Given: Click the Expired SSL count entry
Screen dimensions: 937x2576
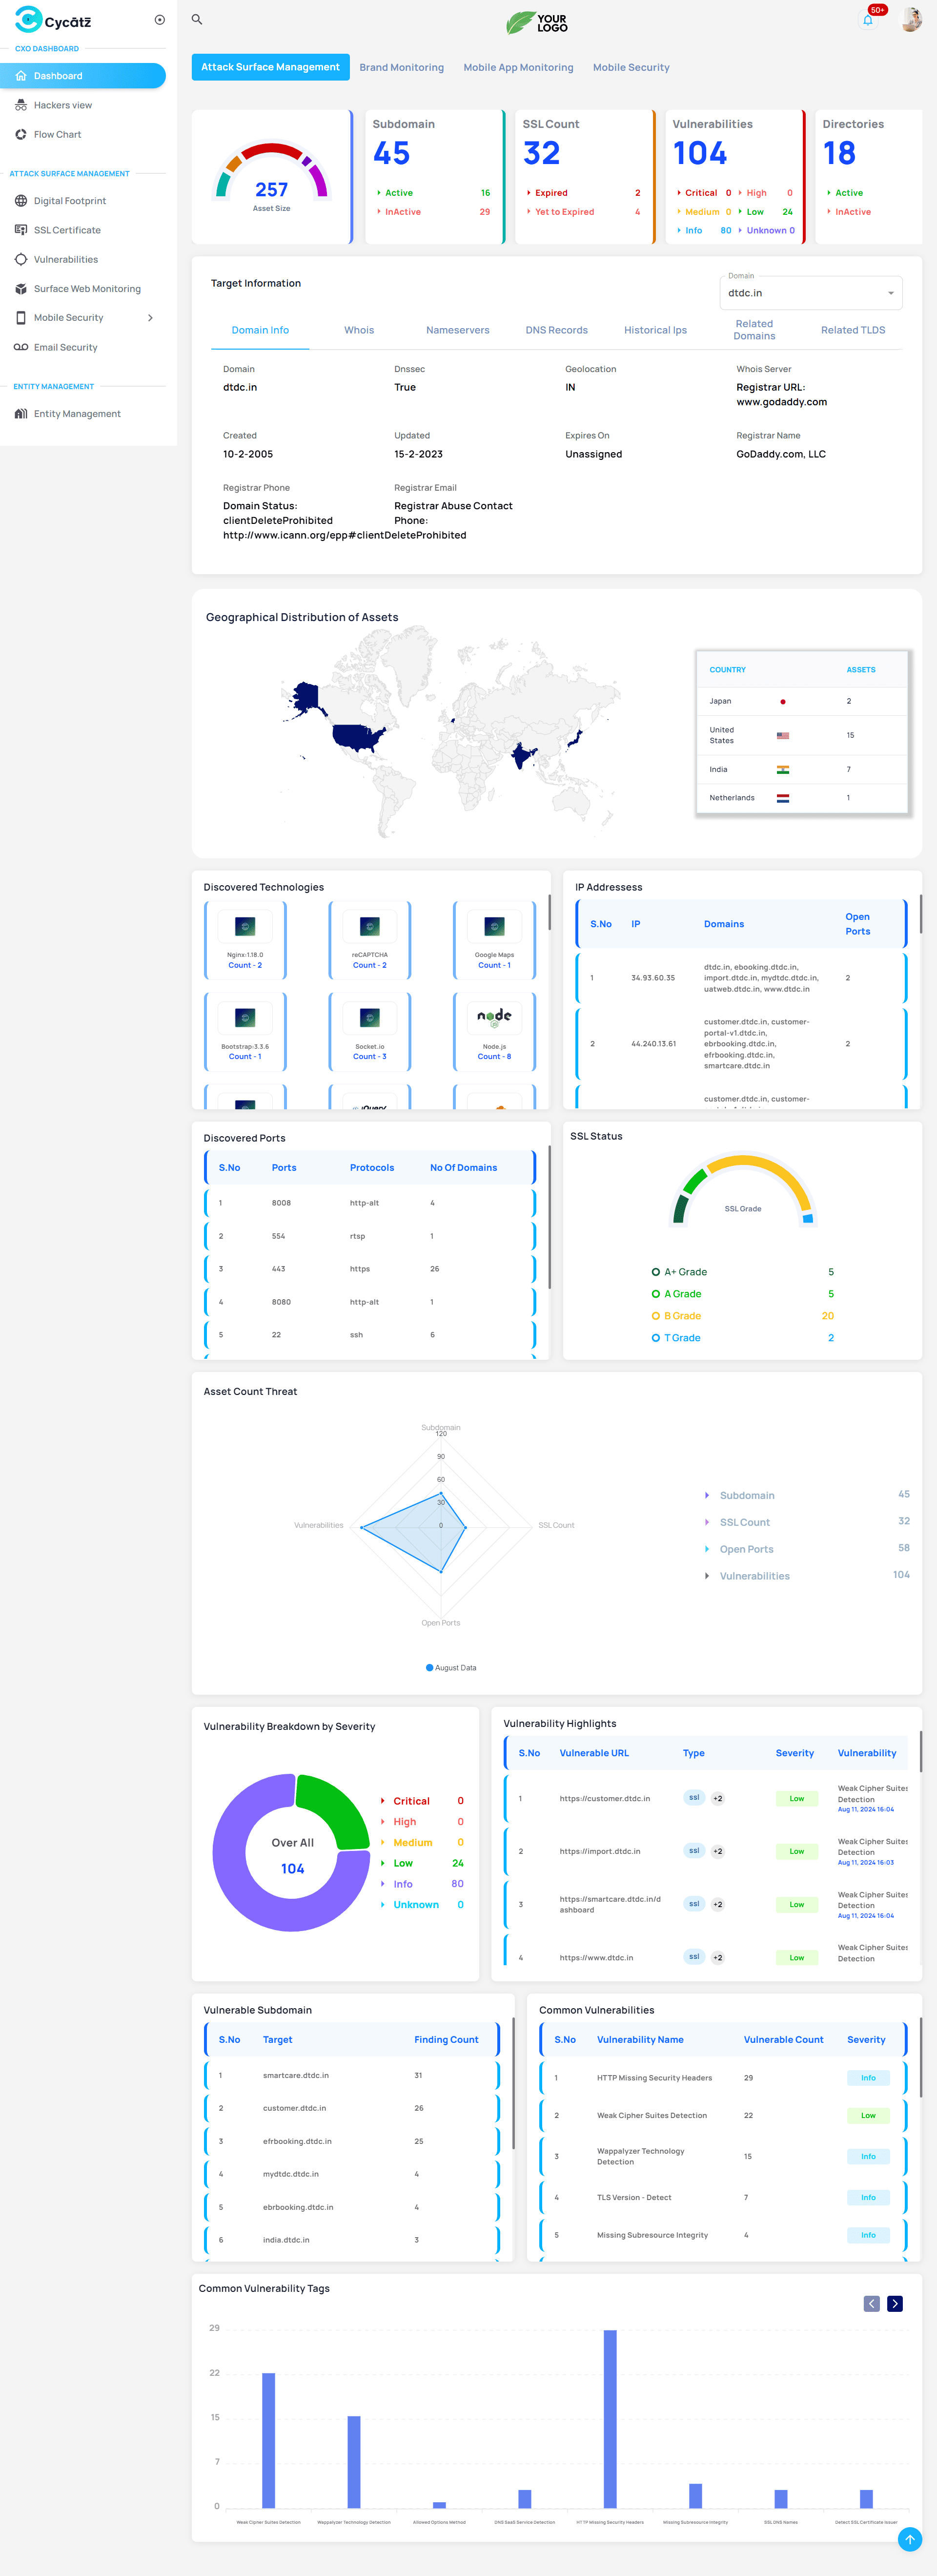Looking at the screenshot, I should click(x=583, y=193).
